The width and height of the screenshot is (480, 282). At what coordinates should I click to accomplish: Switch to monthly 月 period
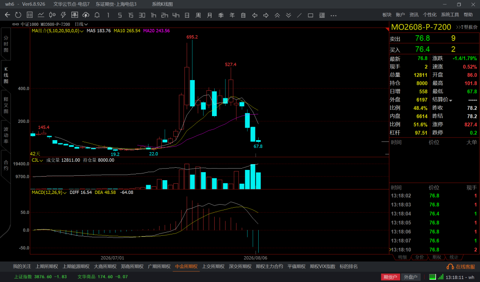[x=210, y=15]
